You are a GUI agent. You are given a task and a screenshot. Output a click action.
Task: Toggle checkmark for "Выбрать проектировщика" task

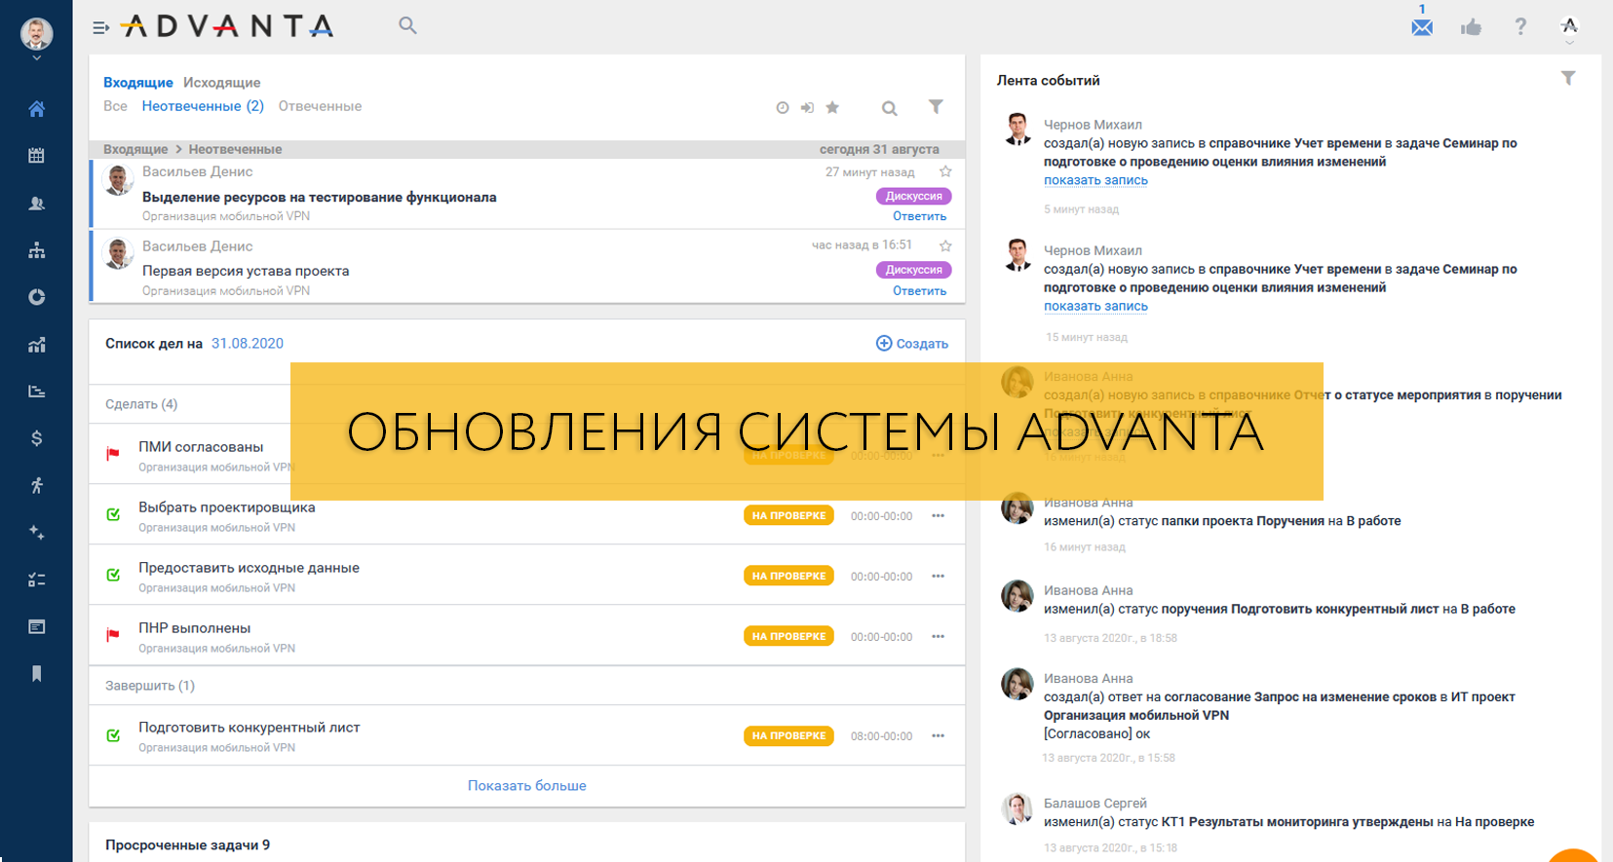[113, 515]
